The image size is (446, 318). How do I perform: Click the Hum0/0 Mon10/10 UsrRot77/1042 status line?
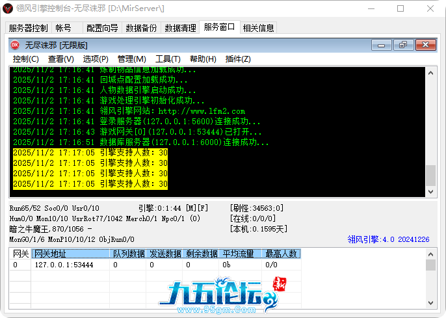tap(105, 219)
